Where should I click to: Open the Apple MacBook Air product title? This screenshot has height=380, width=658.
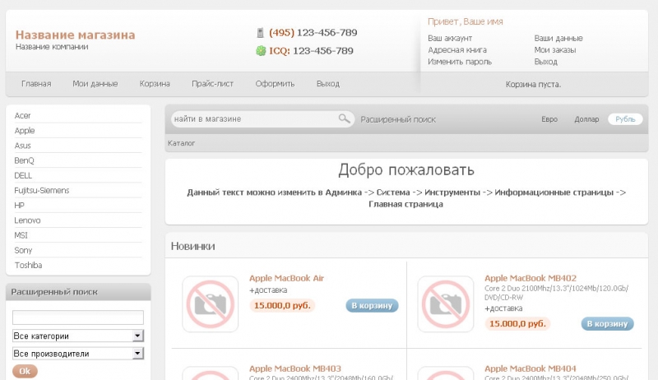tap(286, 278)
